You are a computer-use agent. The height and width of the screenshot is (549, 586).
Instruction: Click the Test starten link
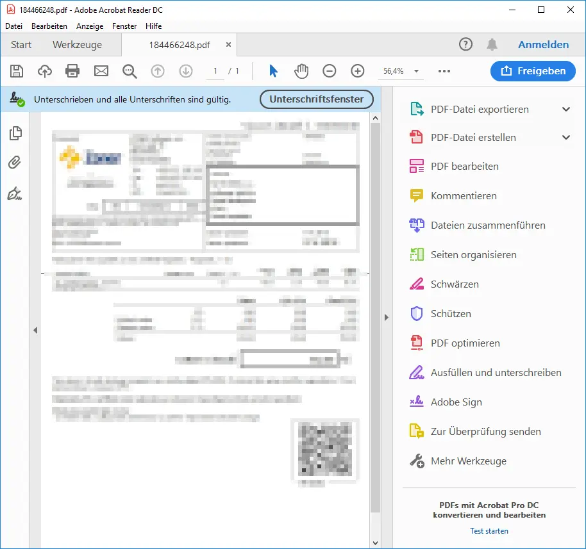tap(489, 530)
